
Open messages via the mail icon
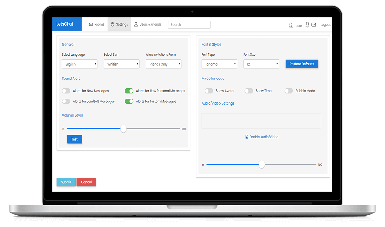[314, 25]
